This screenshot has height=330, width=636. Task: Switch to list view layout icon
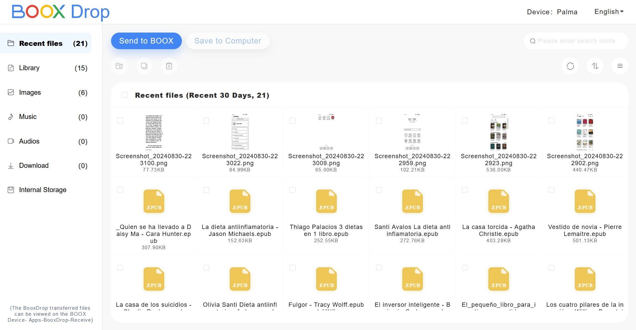click(620, 66)
